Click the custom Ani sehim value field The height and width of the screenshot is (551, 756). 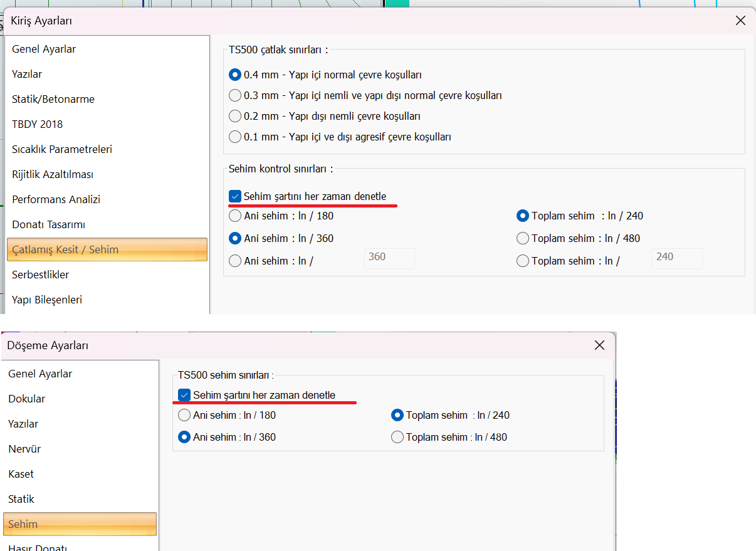(389, 258)
